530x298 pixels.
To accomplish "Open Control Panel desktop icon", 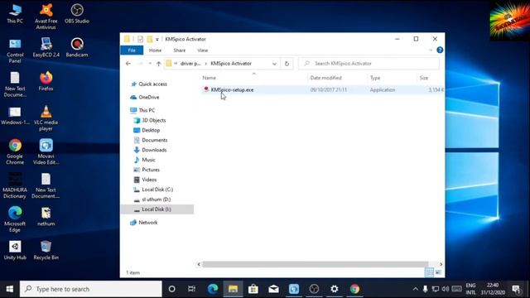I will [15, 50].
